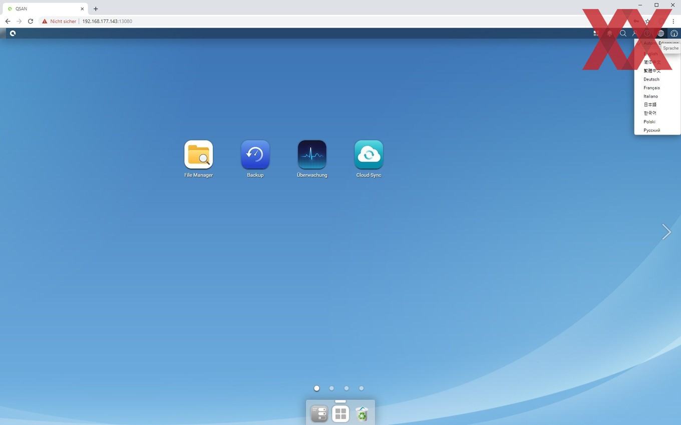Open the system settings dock icon
This screenshot has height=425, width=681.
click(319, 414)
